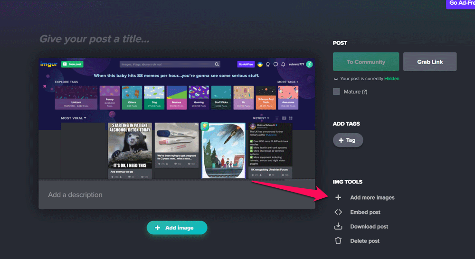475x259 pixels.
Task: Open the uploaded Imgur screenshot image
Action: tap(177, 119)
